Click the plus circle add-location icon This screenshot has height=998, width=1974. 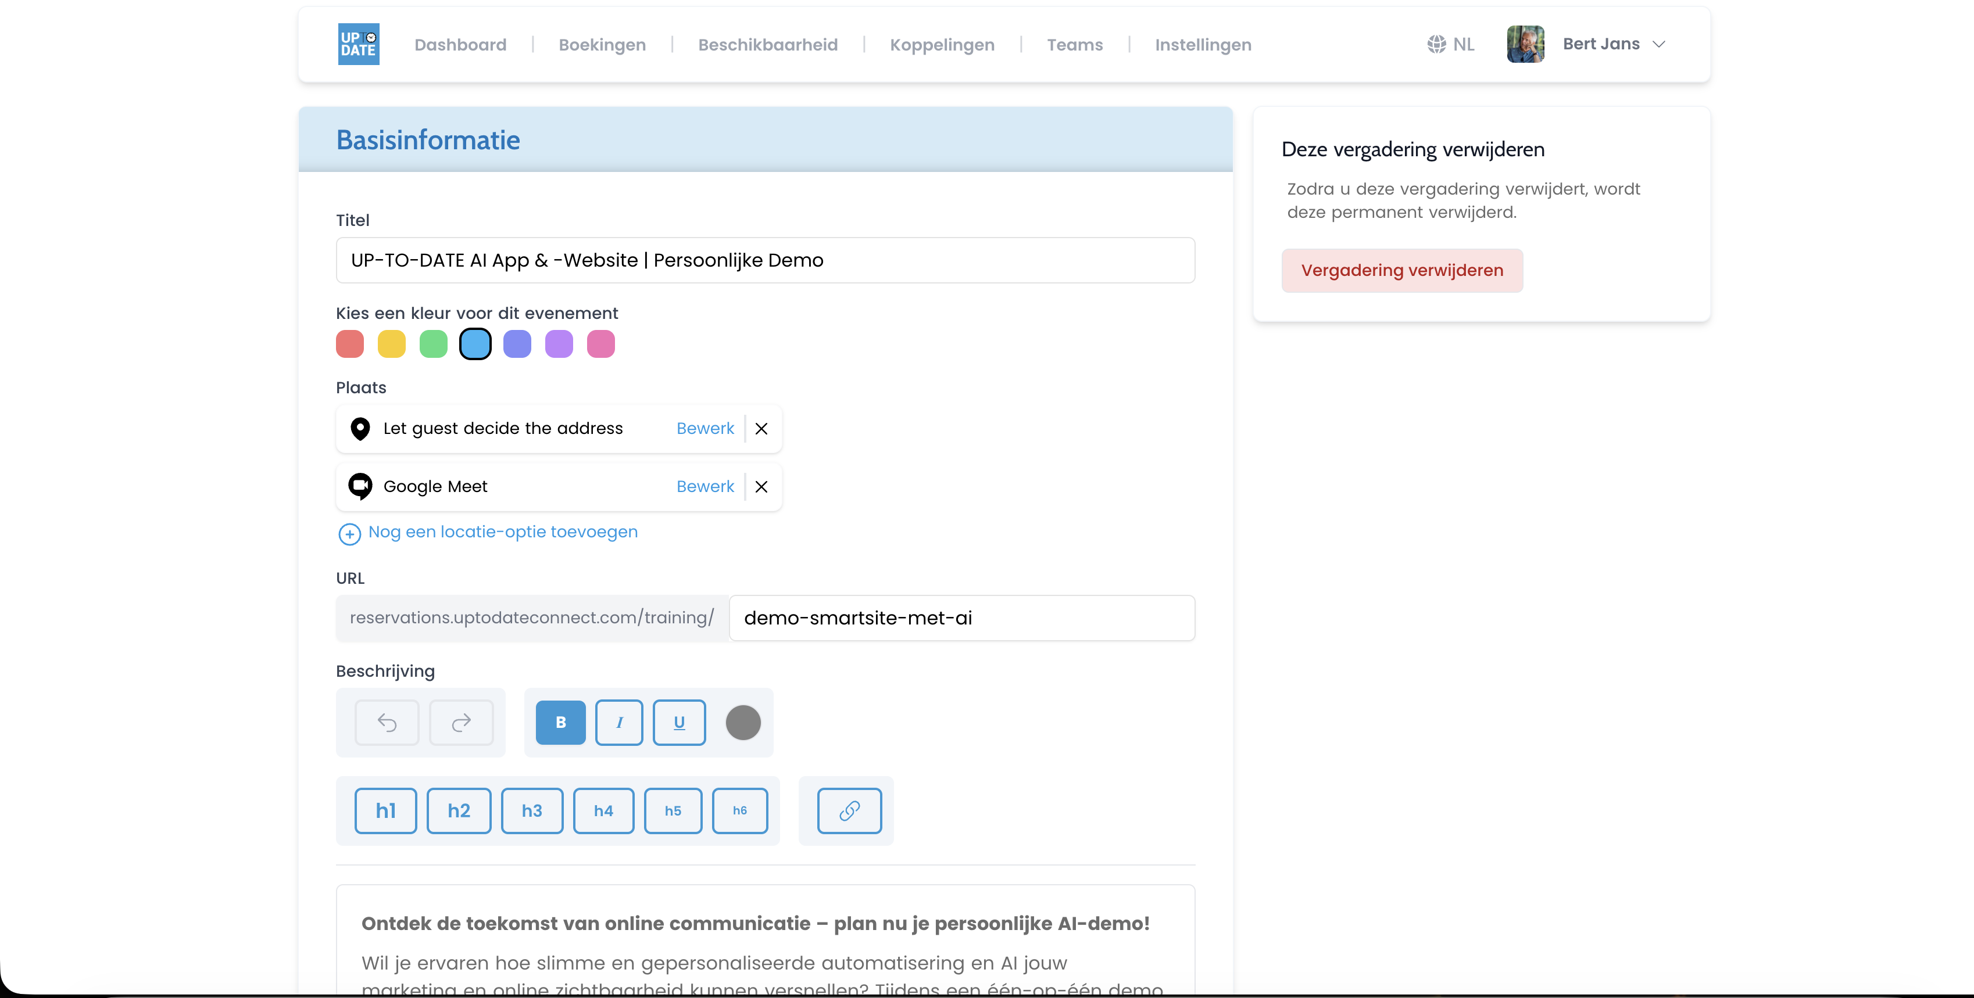click(x=349, y=534)
